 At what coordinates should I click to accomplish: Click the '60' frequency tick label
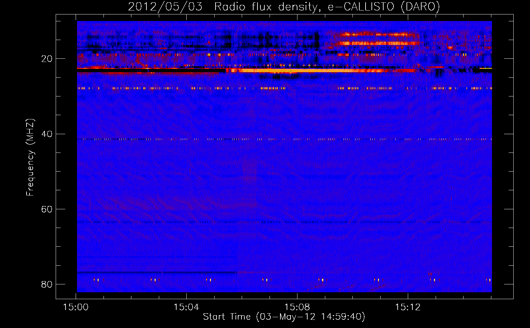(47, 209)
